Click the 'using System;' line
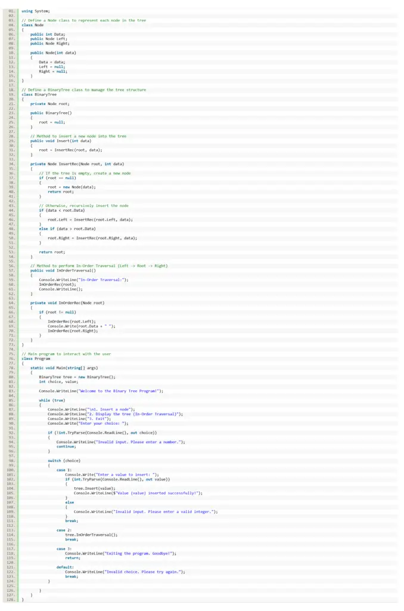Image resolution: width=404 pixels, height=611 pixels. coord(35,11)
